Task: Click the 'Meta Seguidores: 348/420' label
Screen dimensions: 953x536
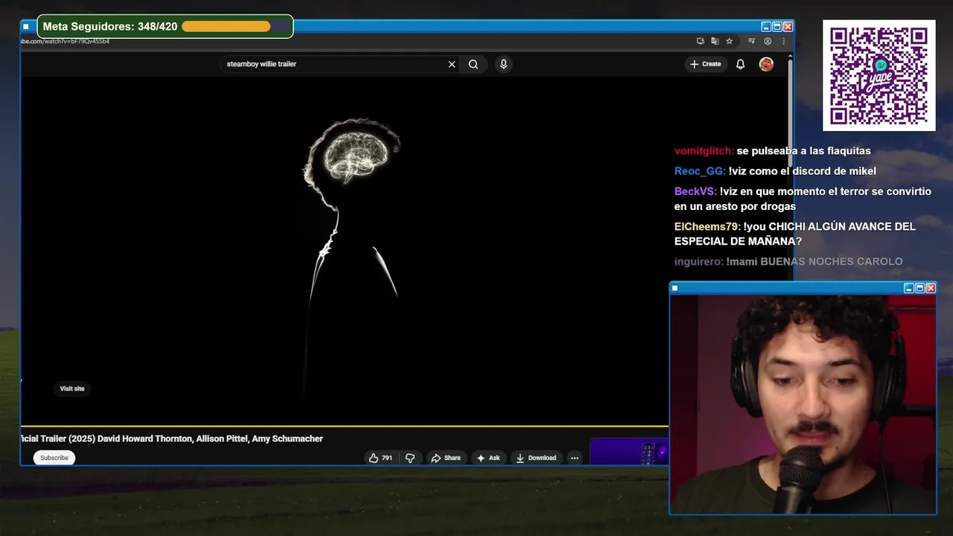Action: (x=110, y=27)
